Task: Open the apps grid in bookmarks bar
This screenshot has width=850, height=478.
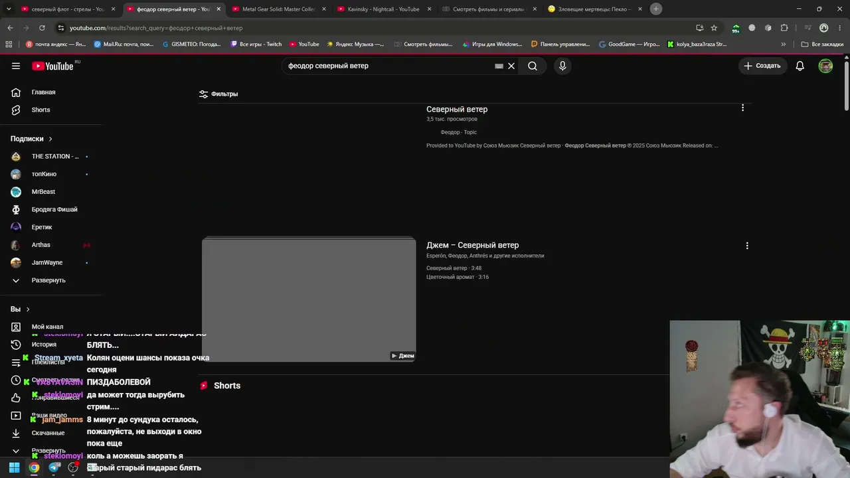Action: [9, 44]
